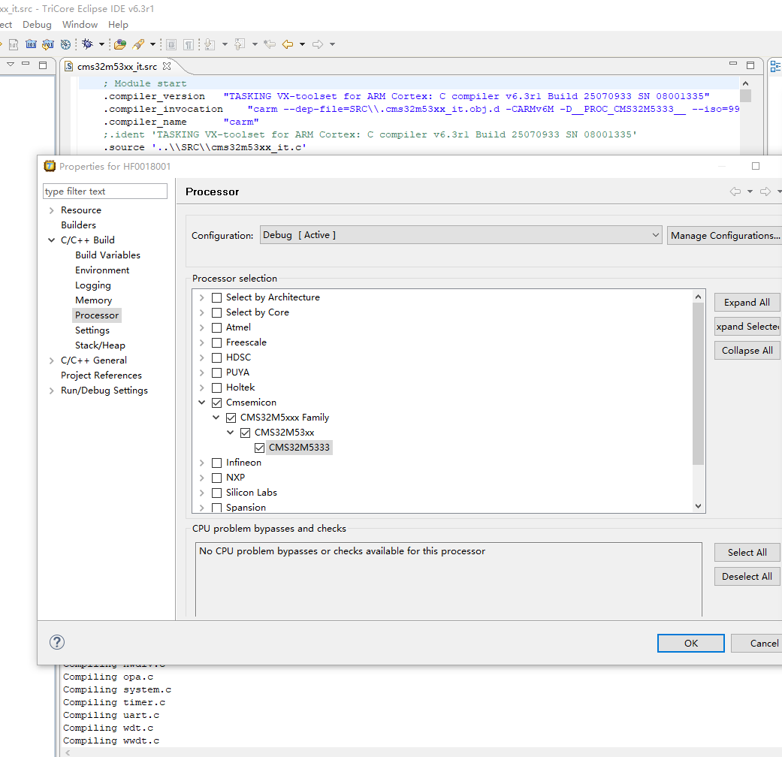Click the Last Edit Location toolbar icon
Viewport: 782px width, 757px height.
[270, 44]
